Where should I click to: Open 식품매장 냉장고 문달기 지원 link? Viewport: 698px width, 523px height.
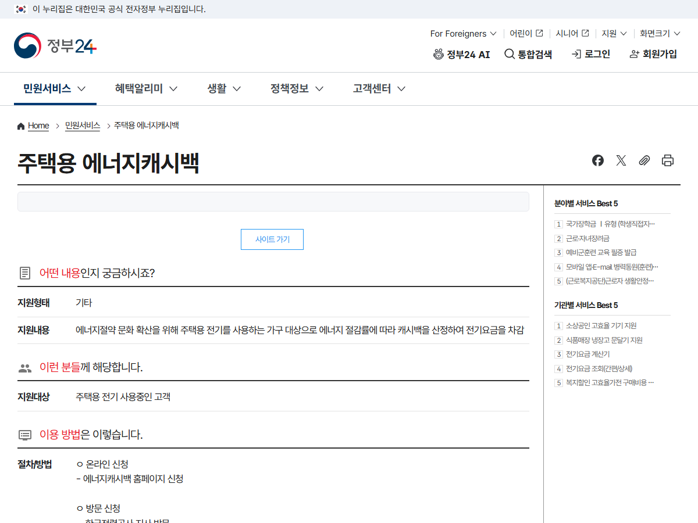pos(604,340)
